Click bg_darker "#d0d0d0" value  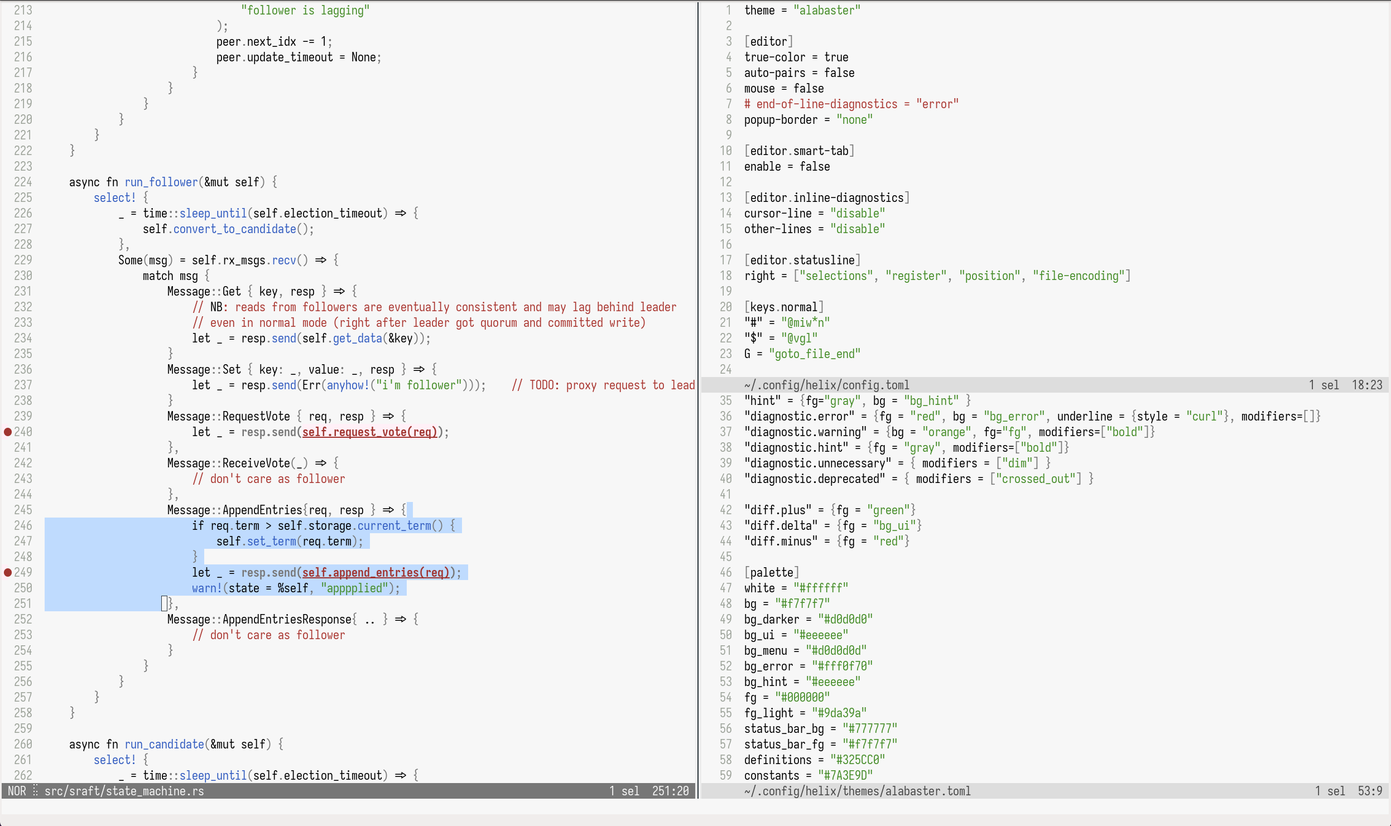(845, 619)
